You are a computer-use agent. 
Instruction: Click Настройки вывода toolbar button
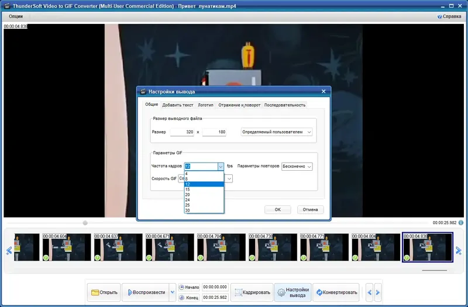click(293, 292)
